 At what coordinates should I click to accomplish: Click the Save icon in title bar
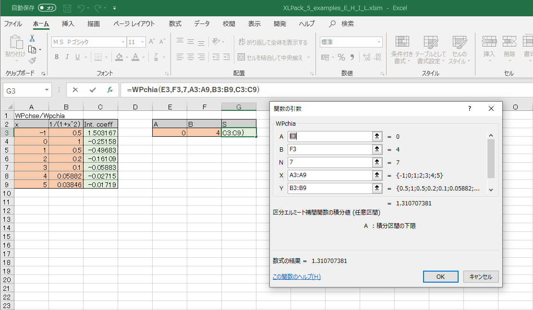(68, 8)
